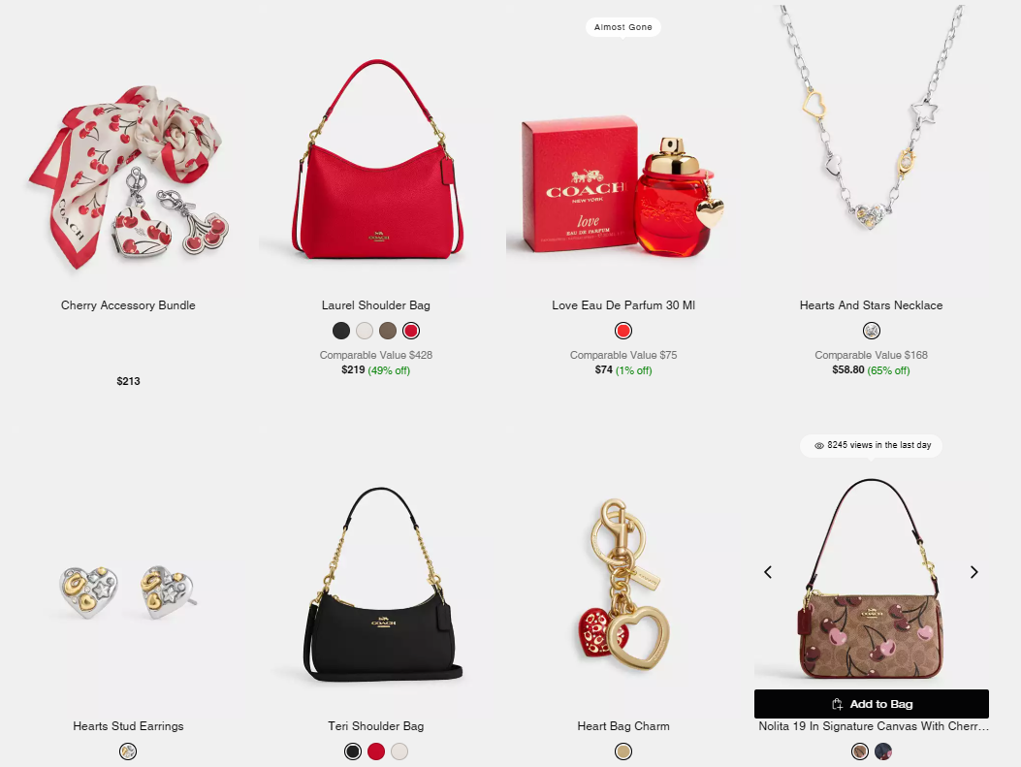1021x767 pixels.
Task: Show previous image of Nolita 19 bag
Action: 768,572
